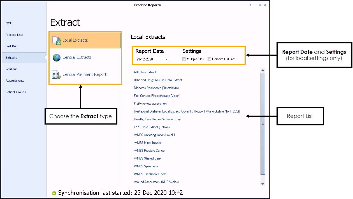Click scrollbar up arrow in report list
This screenshot has height=199, width=353.
[263, 70]
